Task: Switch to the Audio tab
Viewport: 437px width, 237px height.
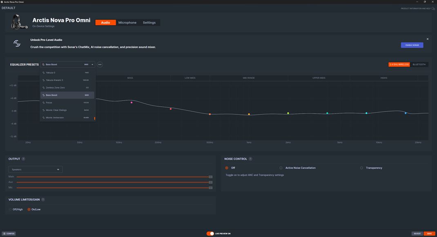Action: pyautogui.click(x=105, y=22)
